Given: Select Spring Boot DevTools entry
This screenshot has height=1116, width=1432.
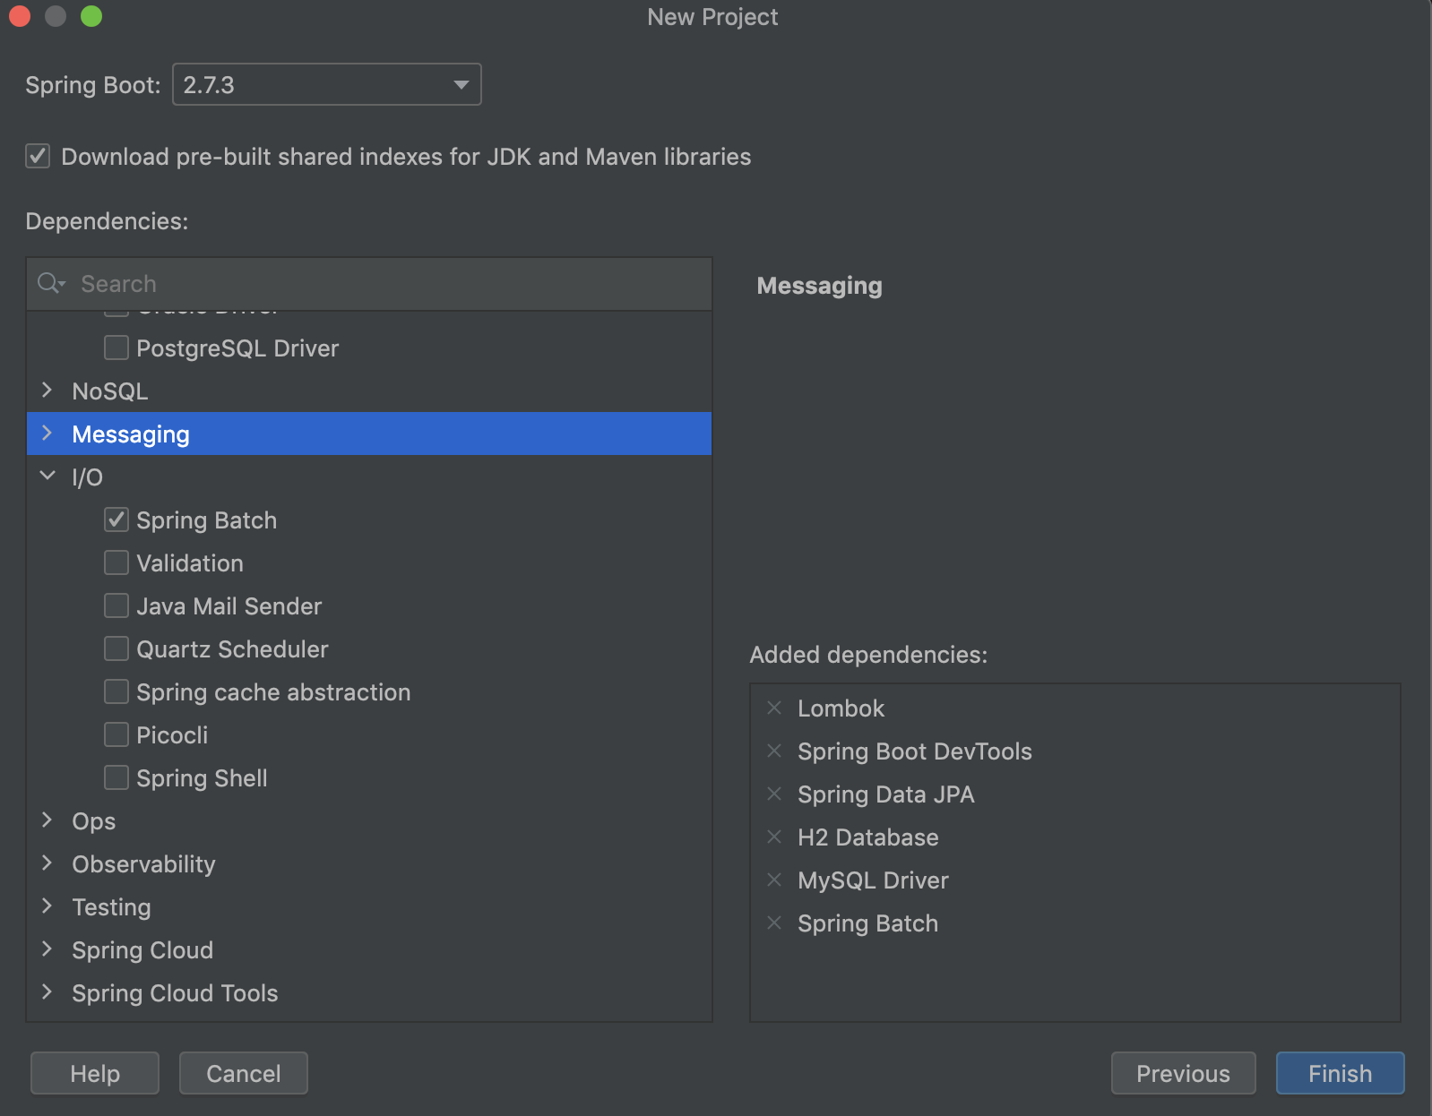Looking at the screenshot, I should point(914,751).
